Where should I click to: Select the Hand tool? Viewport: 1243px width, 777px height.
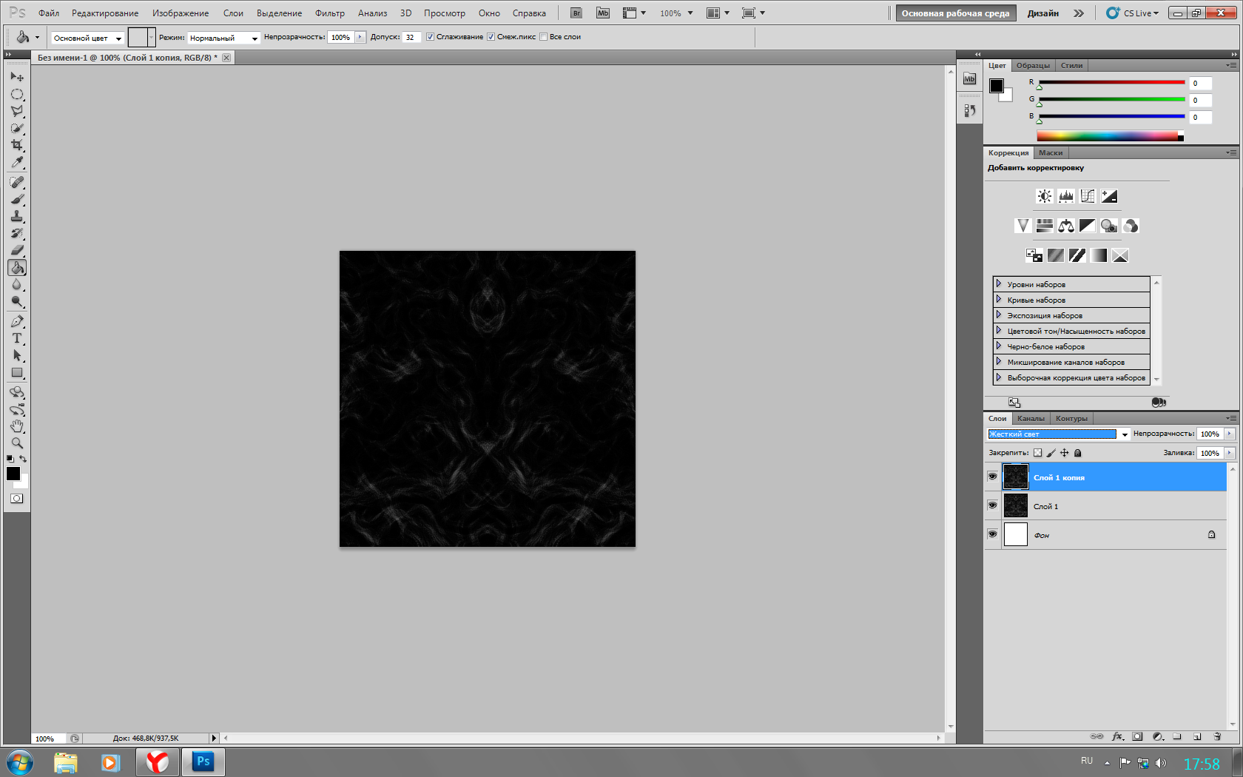point(17,426)
